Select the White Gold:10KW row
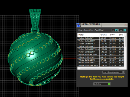Viewport: 130px width, 97px height. click(100, 60)
